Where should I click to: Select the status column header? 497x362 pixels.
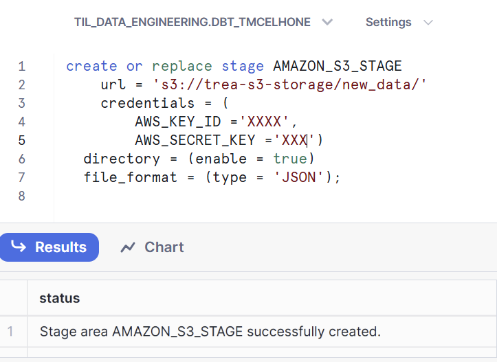(60, 298)
